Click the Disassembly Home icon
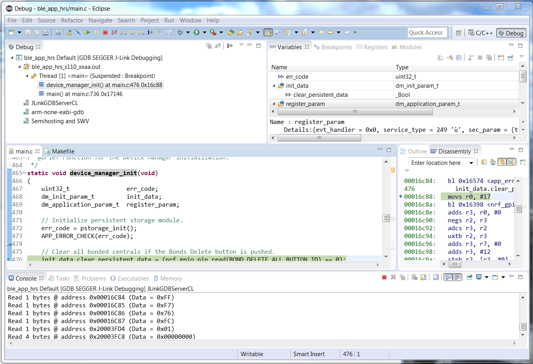This screenshot has height=364, width=533. coord(493,162)
